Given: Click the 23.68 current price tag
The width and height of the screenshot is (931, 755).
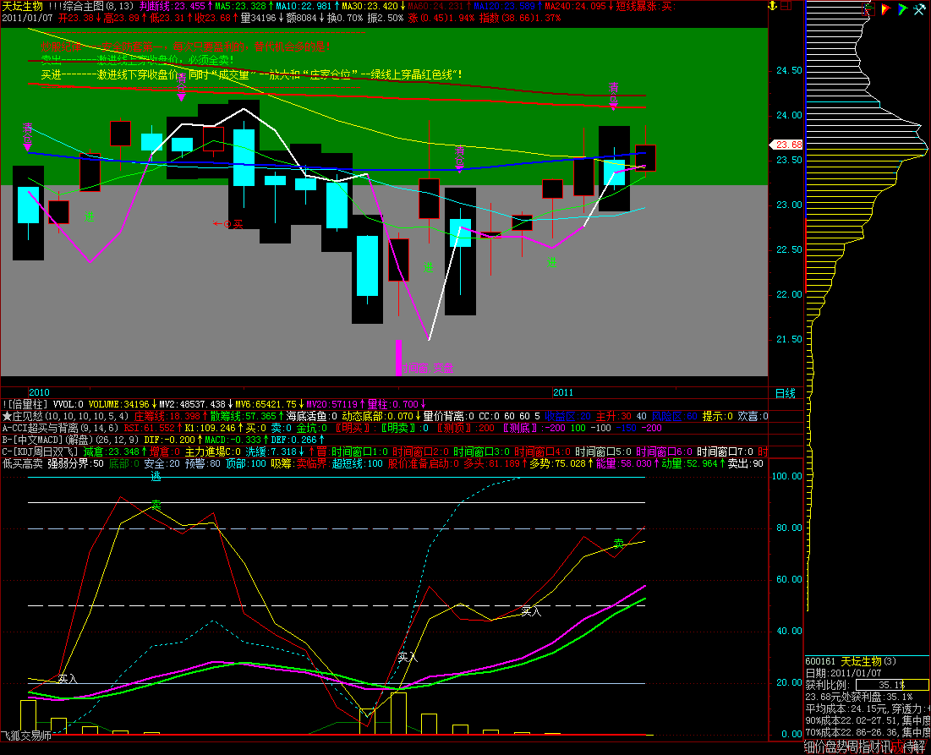Looking at the screenshot, I should click(x=786, y=145).
